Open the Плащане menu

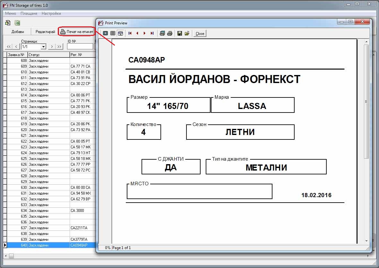[29, 13]
